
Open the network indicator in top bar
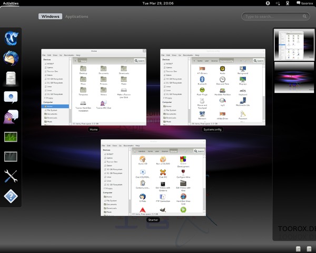click(288, 3)
